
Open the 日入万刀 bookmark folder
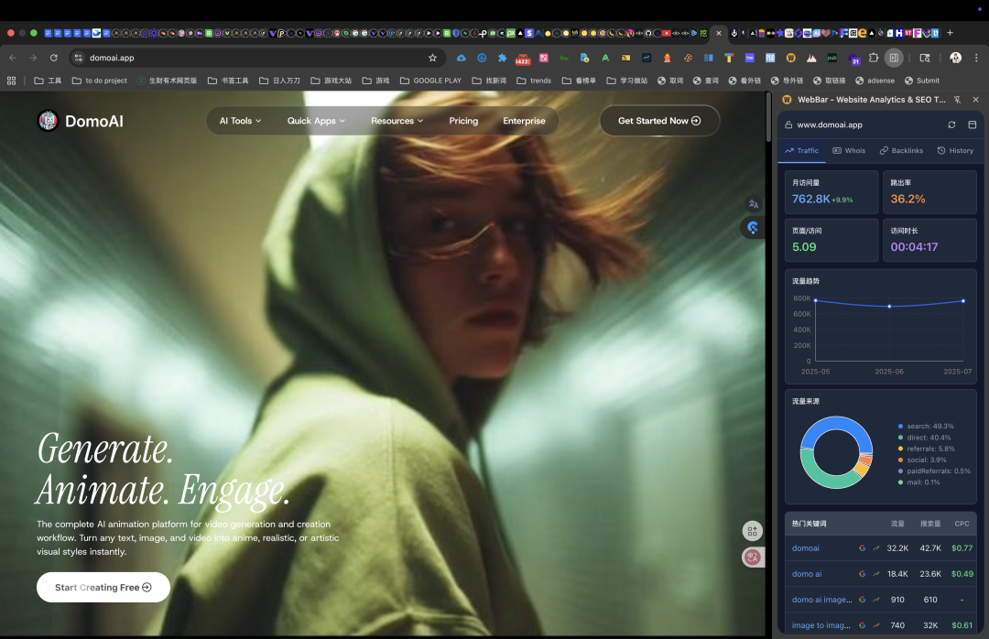tap(279, 81)
